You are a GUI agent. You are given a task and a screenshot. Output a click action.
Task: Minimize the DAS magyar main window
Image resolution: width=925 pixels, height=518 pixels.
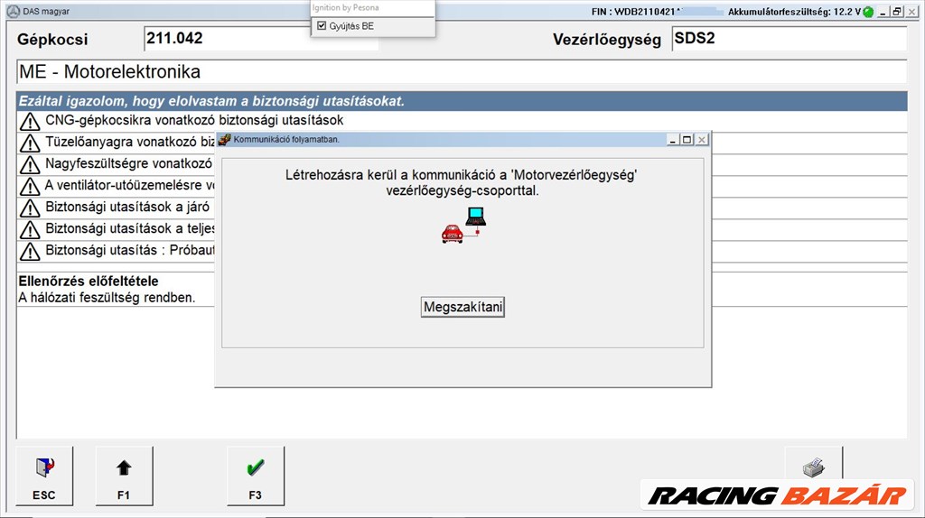point(883,12)
